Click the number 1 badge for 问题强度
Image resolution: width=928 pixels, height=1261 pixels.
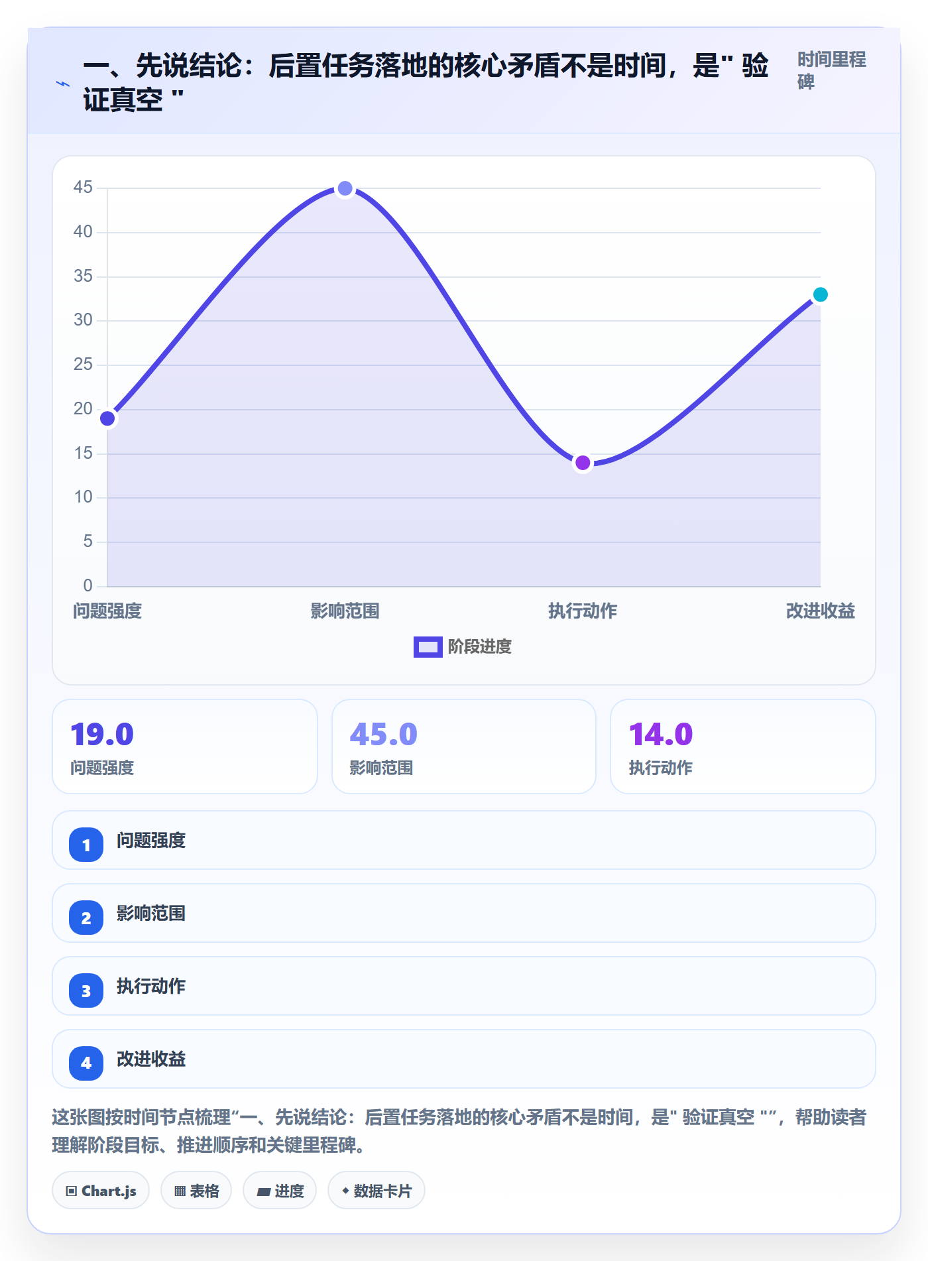click(x=86, y=845)
